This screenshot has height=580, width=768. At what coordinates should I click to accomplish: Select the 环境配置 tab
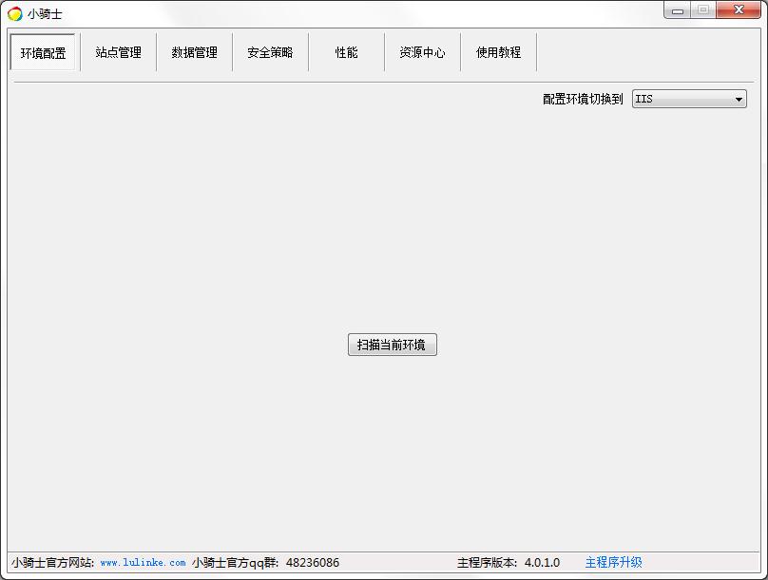click(x=43, y=52)
